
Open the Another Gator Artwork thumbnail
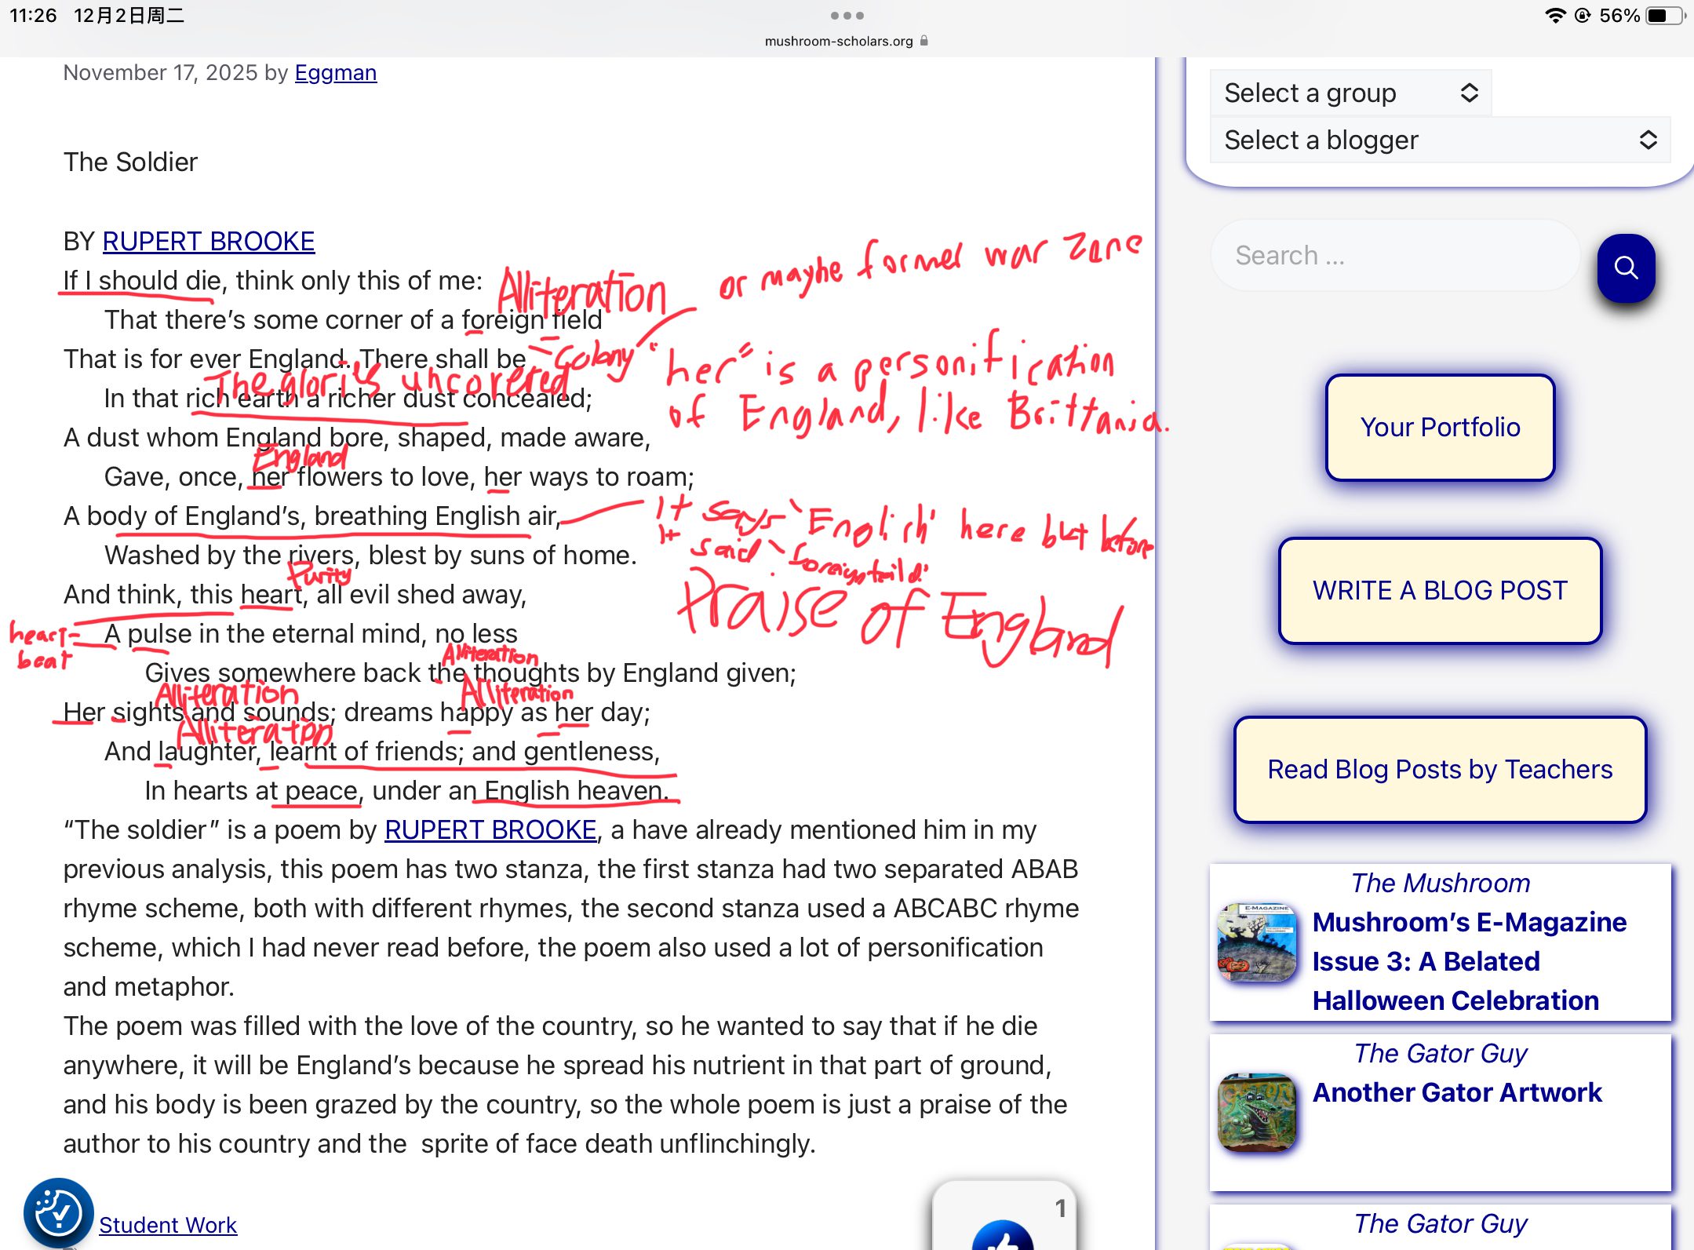pos(1256,1112)
